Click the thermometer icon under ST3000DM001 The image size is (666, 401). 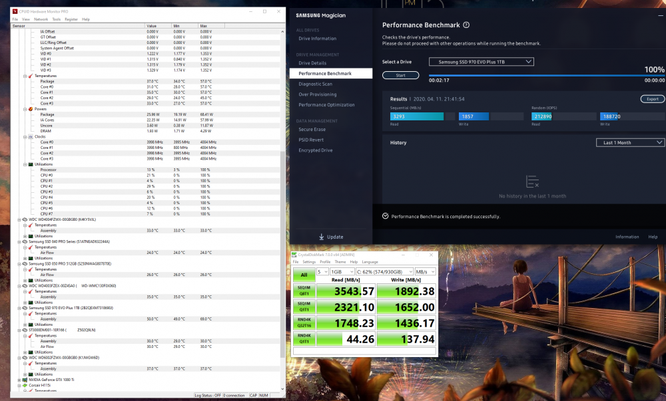point(31,336)
